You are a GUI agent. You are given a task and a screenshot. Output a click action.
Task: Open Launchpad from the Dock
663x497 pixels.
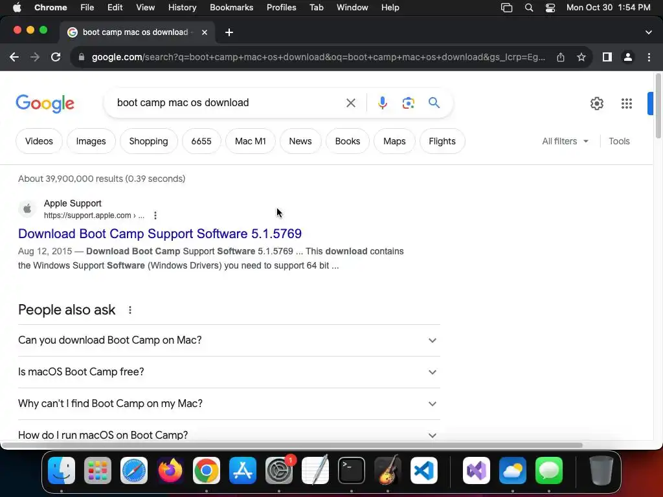[98, 470]
